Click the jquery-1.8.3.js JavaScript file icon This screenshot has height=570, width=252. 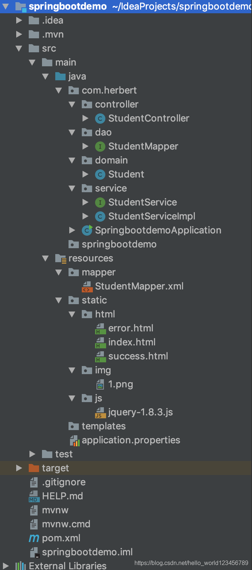(x=100, y=412)
